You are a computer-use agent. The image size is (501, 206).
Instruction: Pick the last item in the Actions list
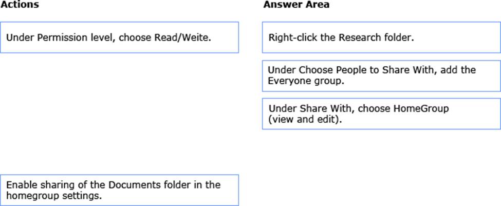click(x=119, y=190)
